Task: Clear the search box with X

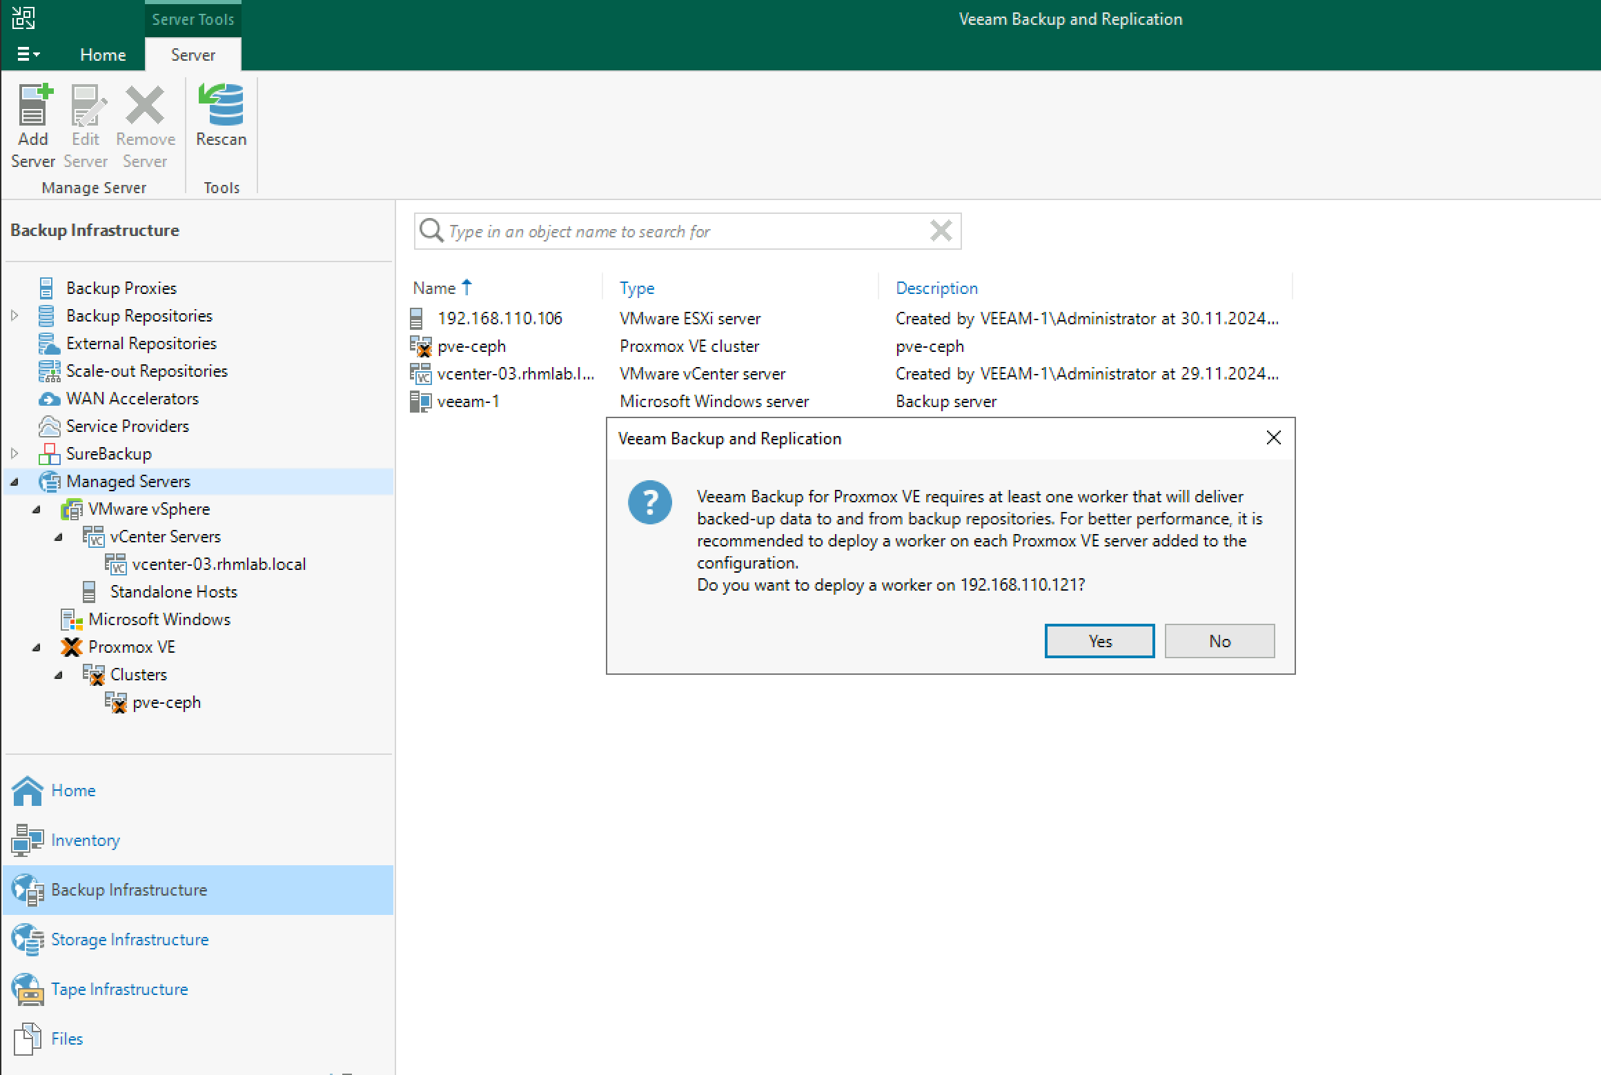Action: point(941,230)
